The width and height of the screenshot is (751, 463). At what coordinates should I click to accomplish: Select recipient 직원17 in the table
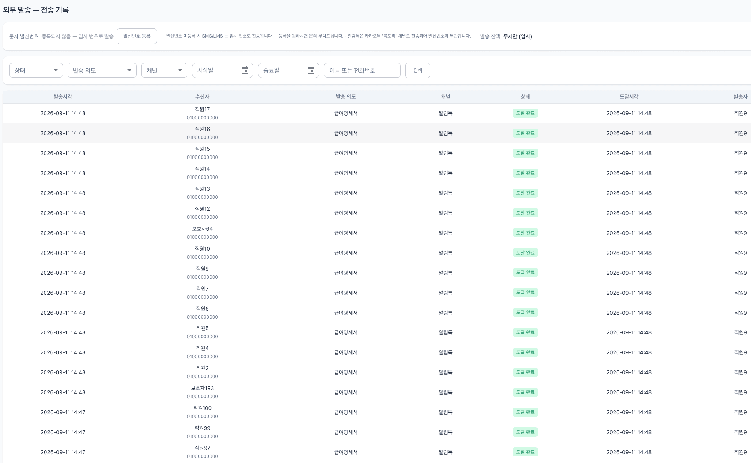click(202, 109)
